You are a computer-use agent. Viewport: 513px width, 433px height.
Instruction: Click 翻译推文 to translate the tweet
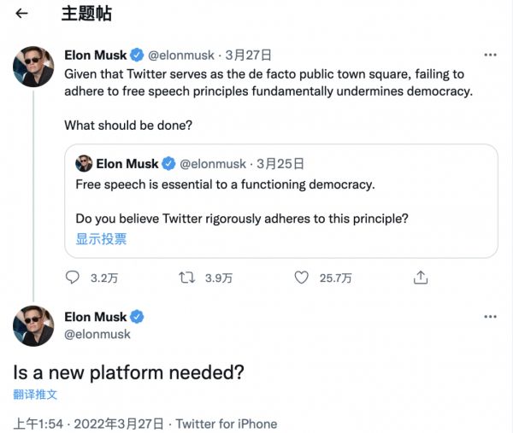point(36,395)
